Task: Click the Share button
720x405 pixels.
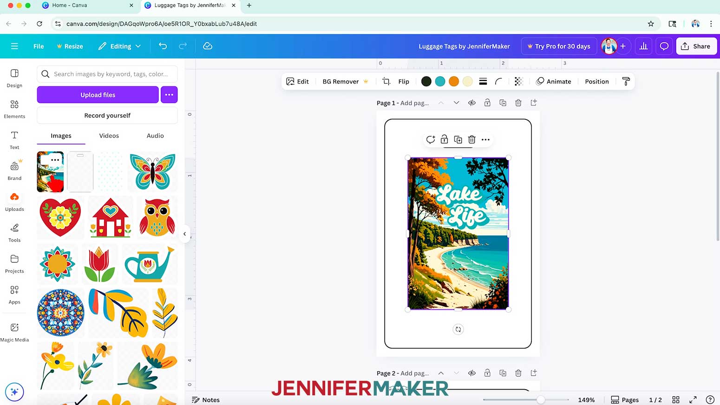Action: (x=696, y=46)
